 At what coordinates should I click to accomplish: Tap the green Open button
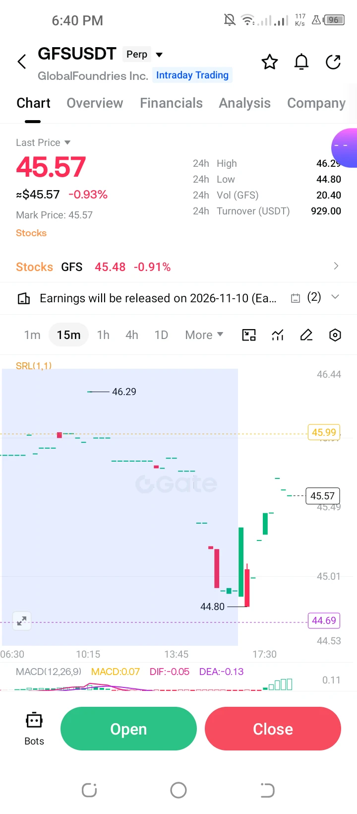[128, 729]
